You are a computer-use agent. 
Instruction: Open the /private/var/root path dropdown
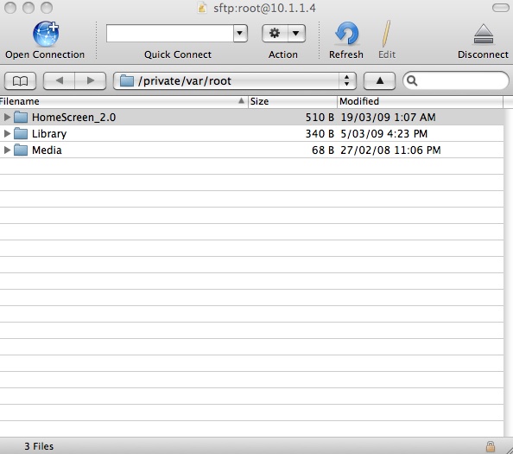click(235, 80)
